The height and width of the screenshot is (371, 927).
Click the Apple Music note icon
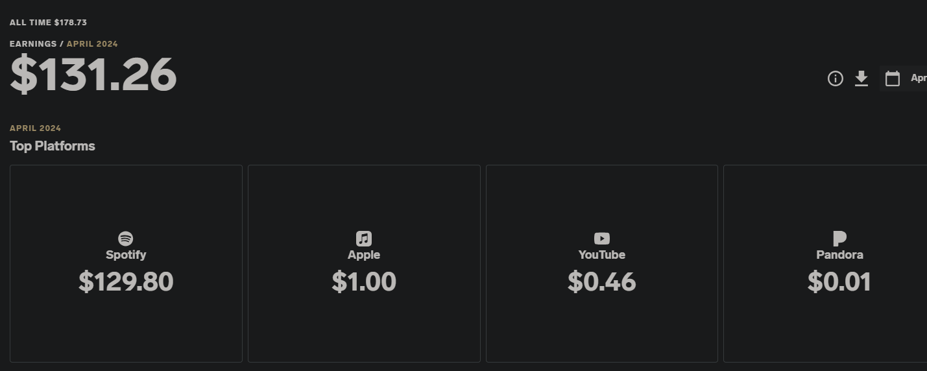364,238
